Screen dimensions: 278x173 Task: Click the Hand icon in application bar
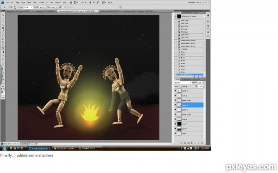(90, 2)
